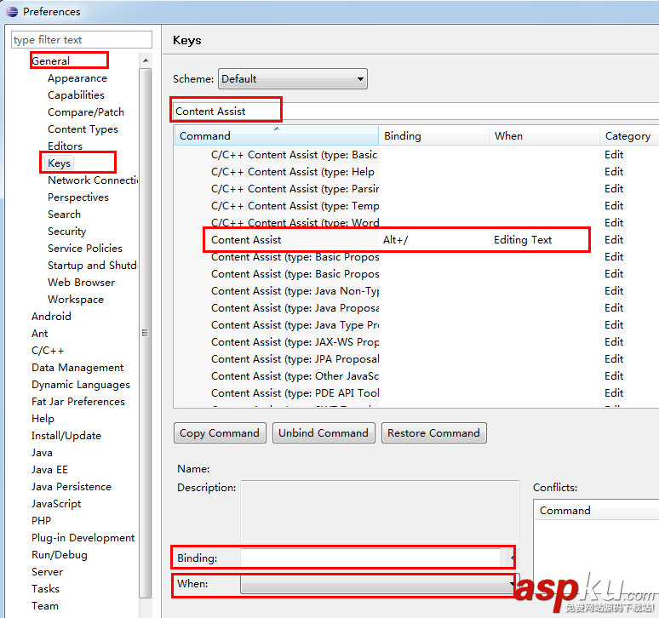Screen dimensions: 659x618
Task: Select Keys in the preferences tree
Action: point(60,163)
